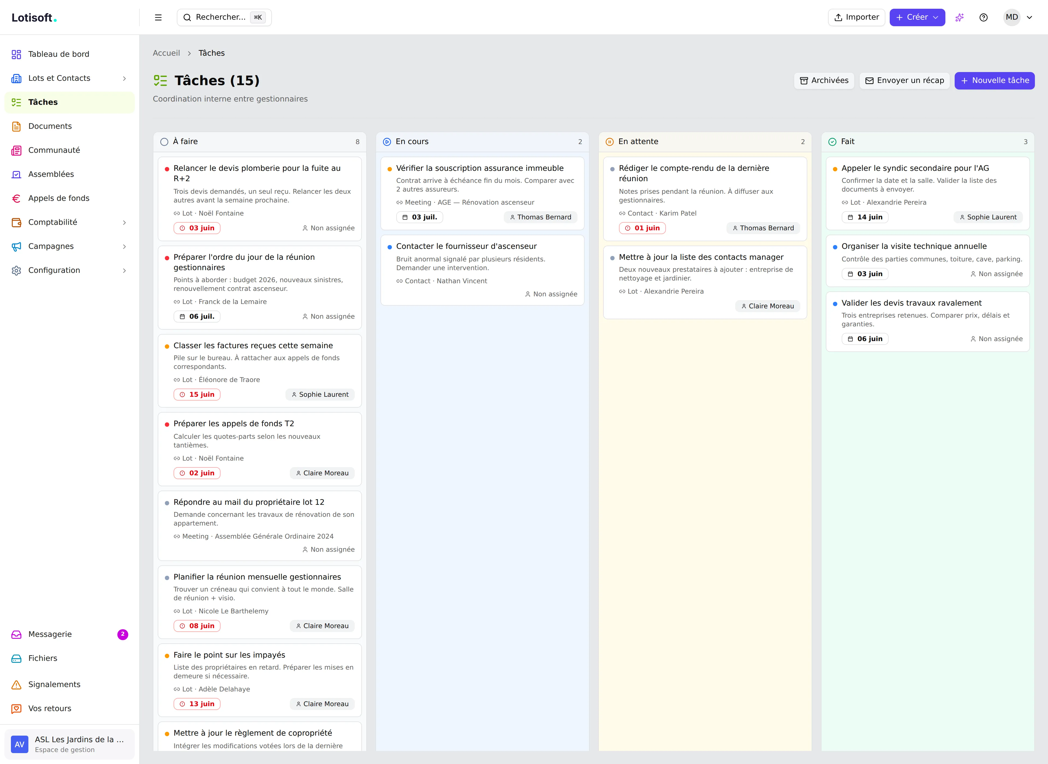Click the 01 juin overdue date on compte-rendu task
This screenshot has height=764, width=1048.
[642, 228]
